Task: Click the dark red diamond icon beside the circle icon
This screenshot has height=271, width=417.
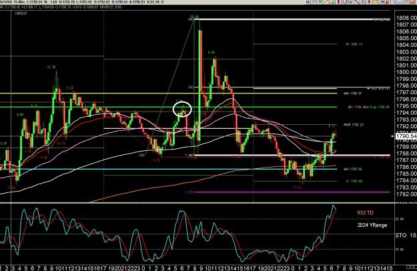Action: coord(338,1)
